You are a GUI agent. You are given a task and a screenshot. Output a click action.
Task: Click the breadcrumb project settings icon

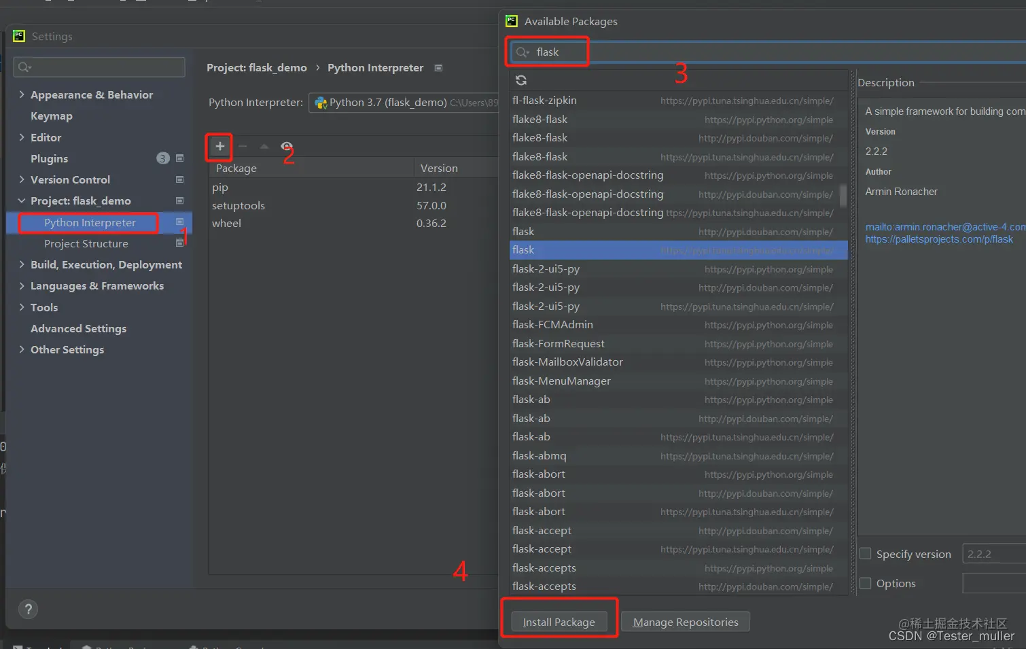pyautogui.click(x=438, y=68)
